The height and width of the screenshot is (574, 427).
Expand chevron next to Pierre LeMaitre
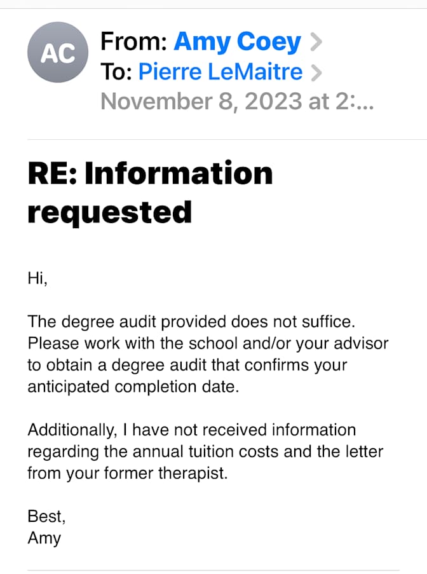click(x=316, y=72)
